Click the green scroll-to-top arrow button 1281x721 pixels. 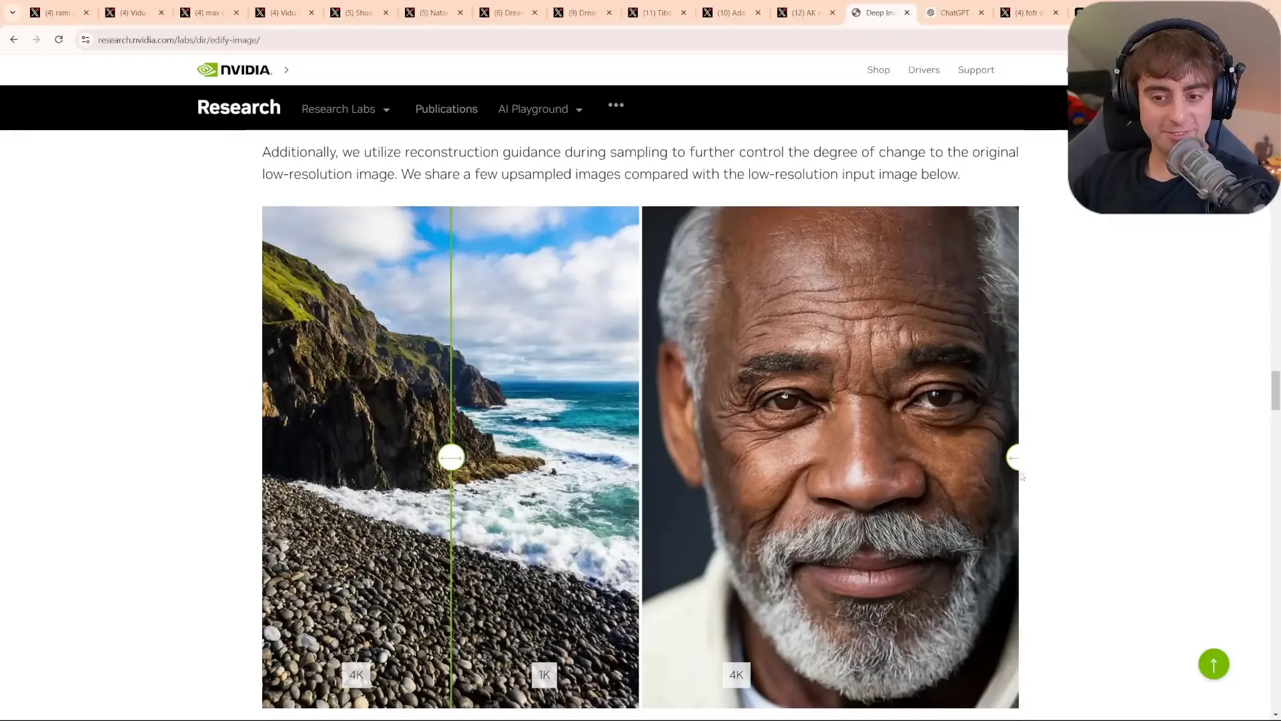pos(1214,664)
